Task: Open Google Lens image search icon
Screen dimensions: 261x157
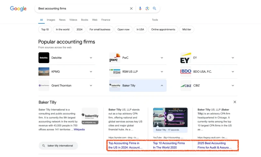Action: pos(147,8)
